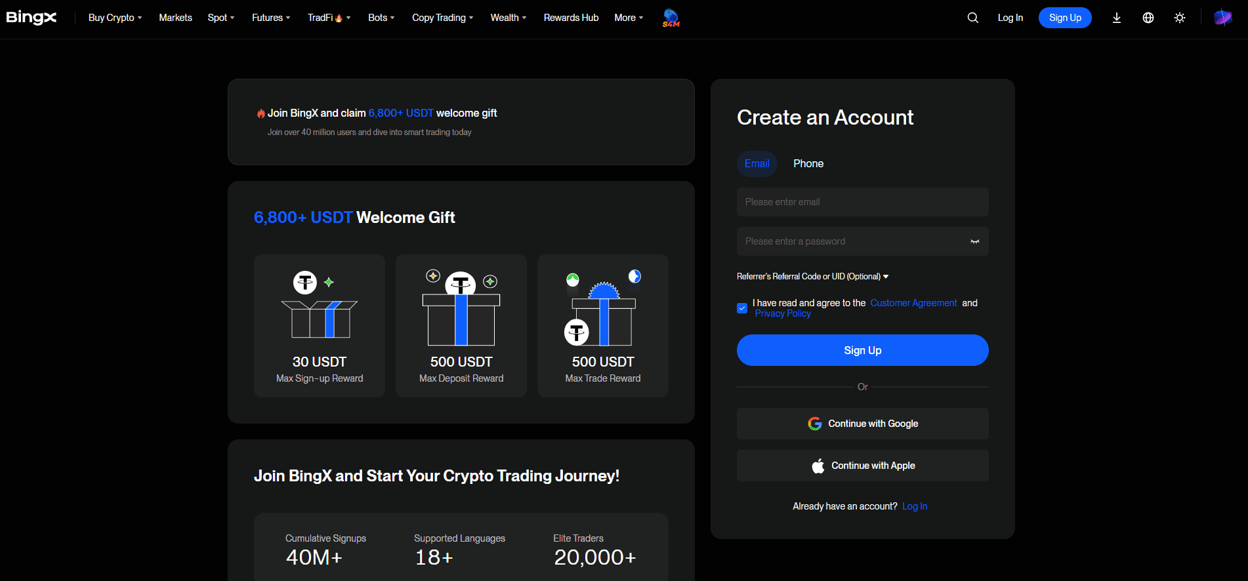Click the 30 USDT gift box image
The width and height of the screenshot is (1248, 581).
click(x=320, y=305)
